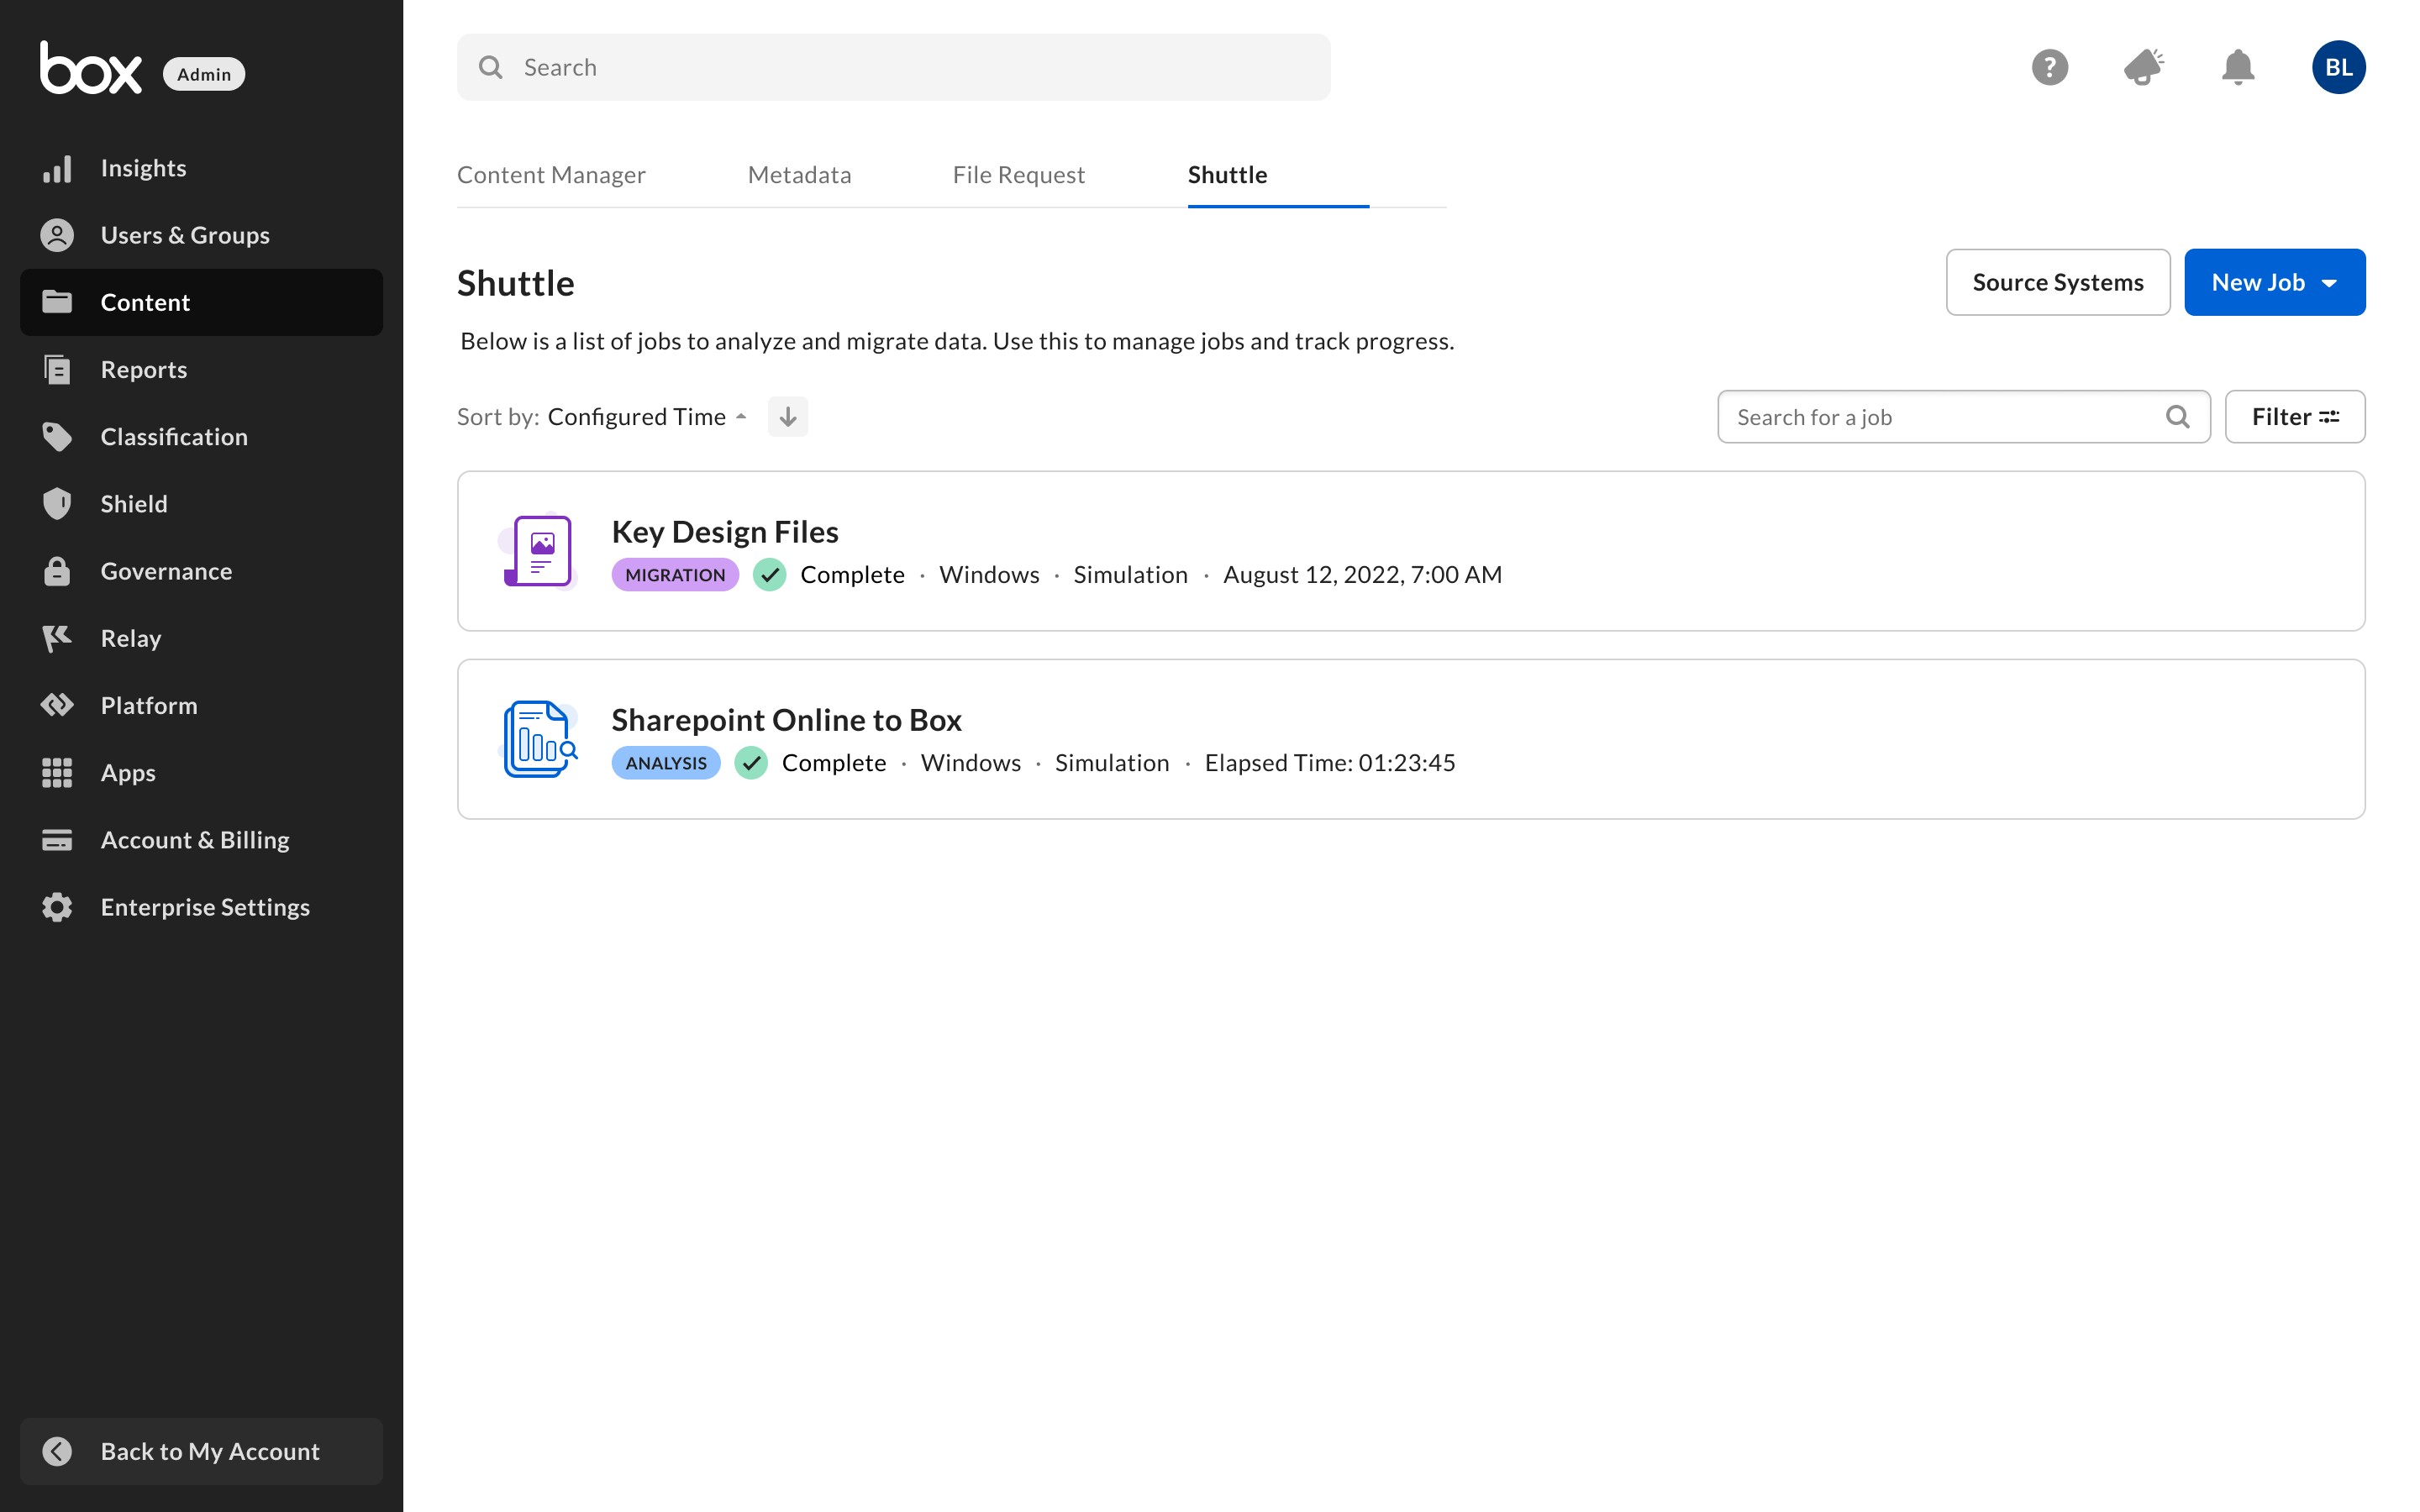Click the Content folder icon
Screen dimensions: 2420x1512
click(57, 302)
